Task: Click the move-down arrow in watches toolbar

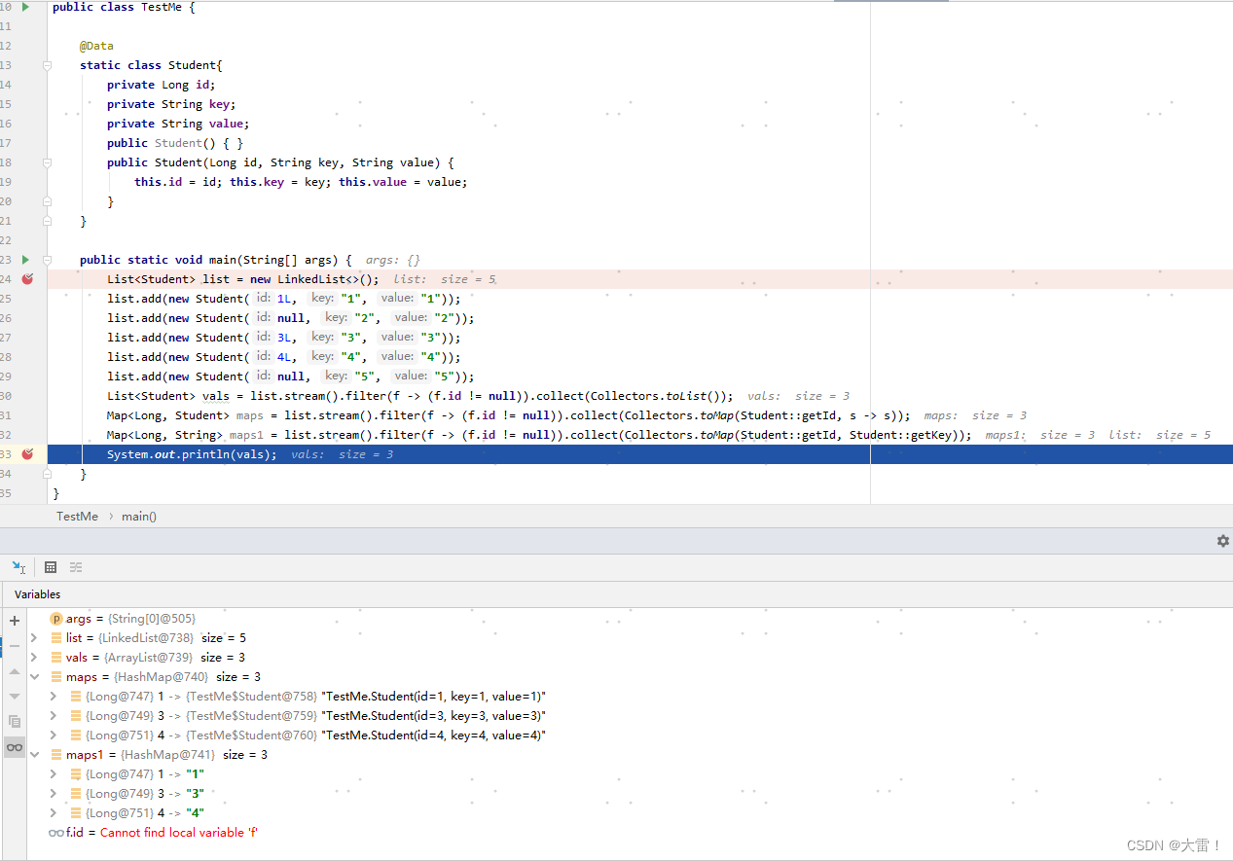Action: (x=14, y=696)
